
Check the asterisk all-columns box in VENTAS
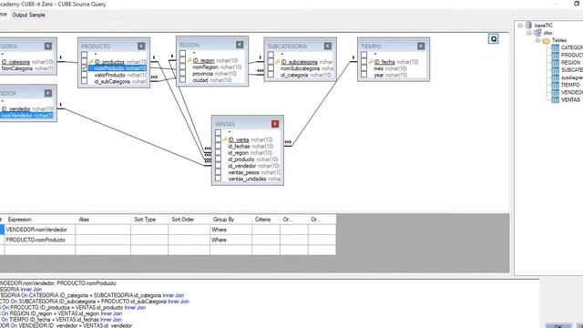pyautogui.click(x=219, y=132)
